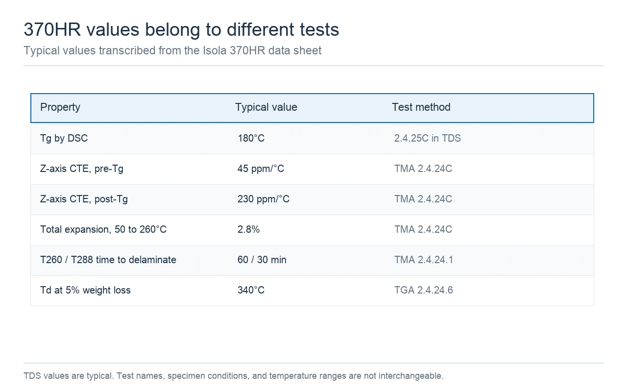Select the Td at 5% weight loss row
Image resolution: width=627 pixels, height=392 pixels.
[x=312, y=291]
